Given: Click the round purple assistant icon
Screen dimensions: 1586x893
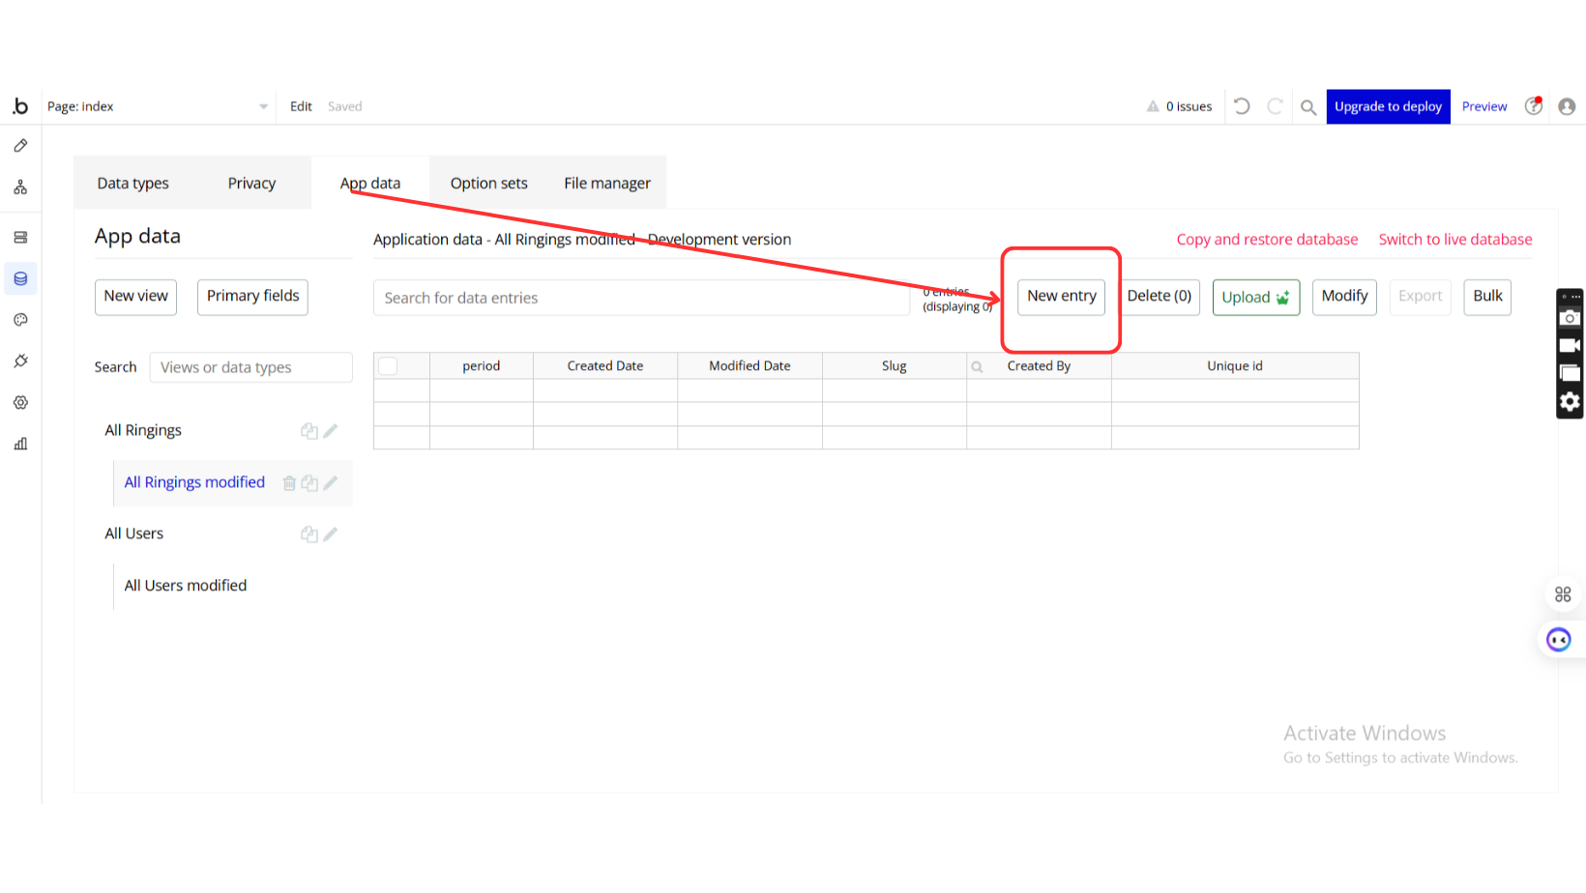Looking at the screenshot, I should coord(1559,640).
